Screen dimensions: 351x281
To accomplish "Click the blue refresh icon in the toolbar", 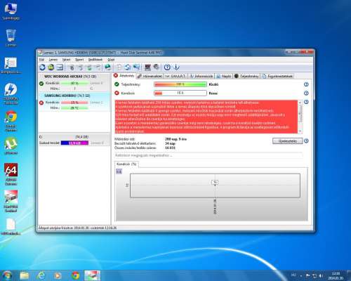I will coord(42,67).
